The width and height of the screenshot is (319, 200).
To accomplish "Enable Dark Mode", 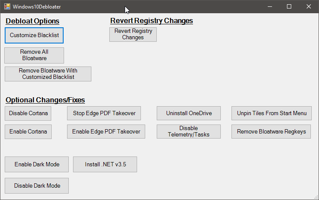I will tap(36, 165).
